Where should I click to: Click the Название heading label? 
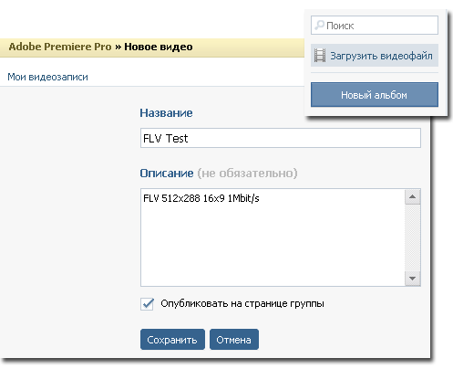tap(166, 113)
